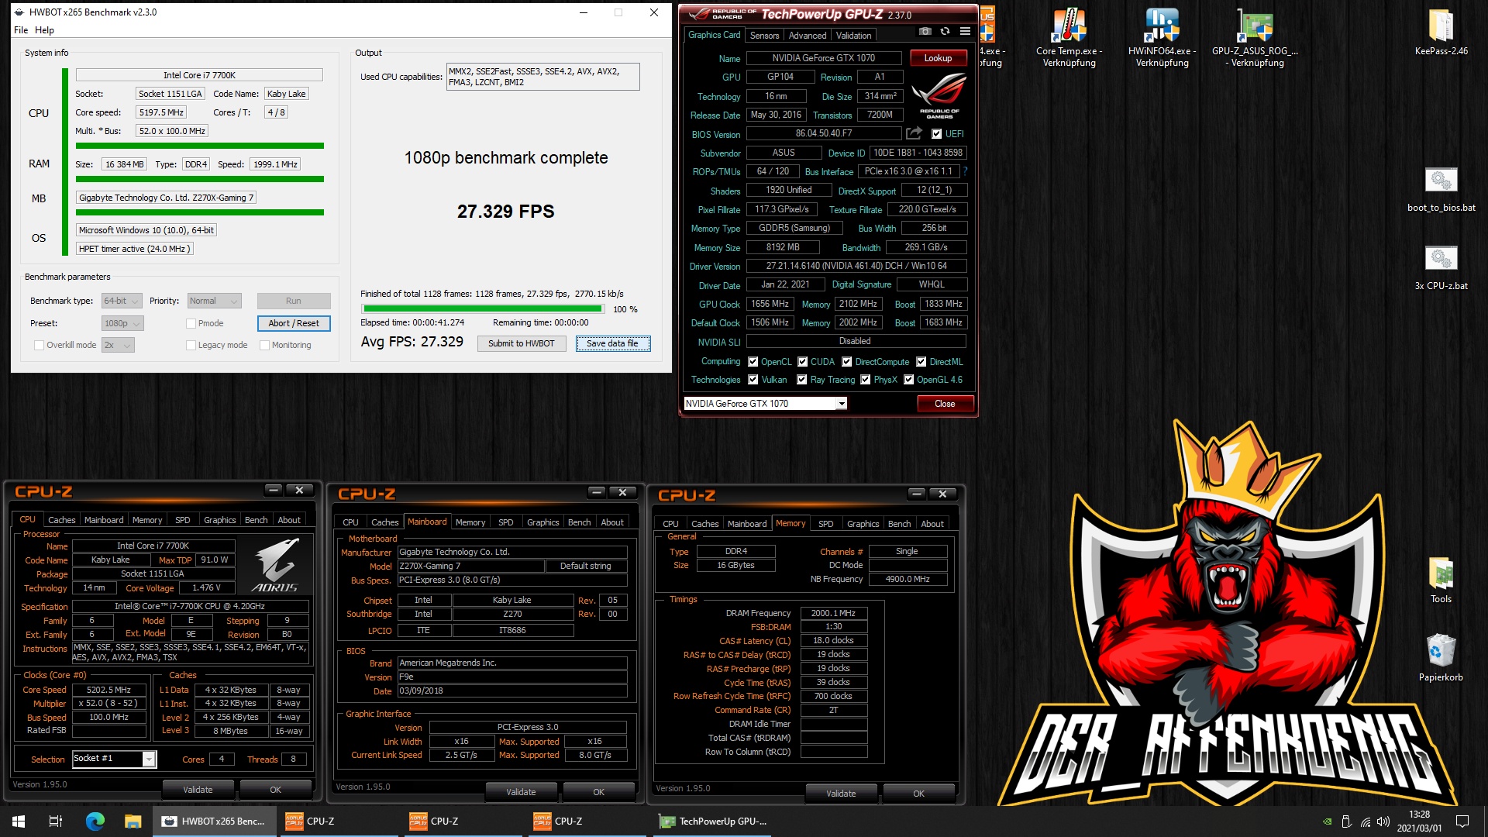Open Core Temp desktop shortcut
1488x837 pixels.
pyautogui.click(x=1069, y=38)
